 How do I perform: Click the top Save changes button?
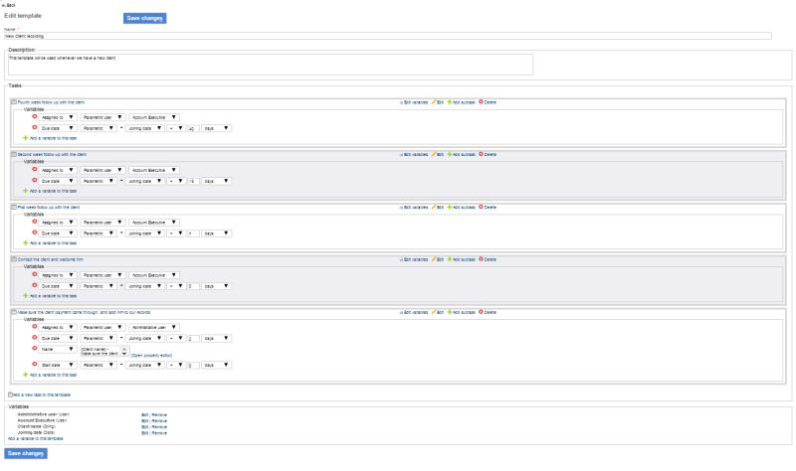(x=145, y=18)
